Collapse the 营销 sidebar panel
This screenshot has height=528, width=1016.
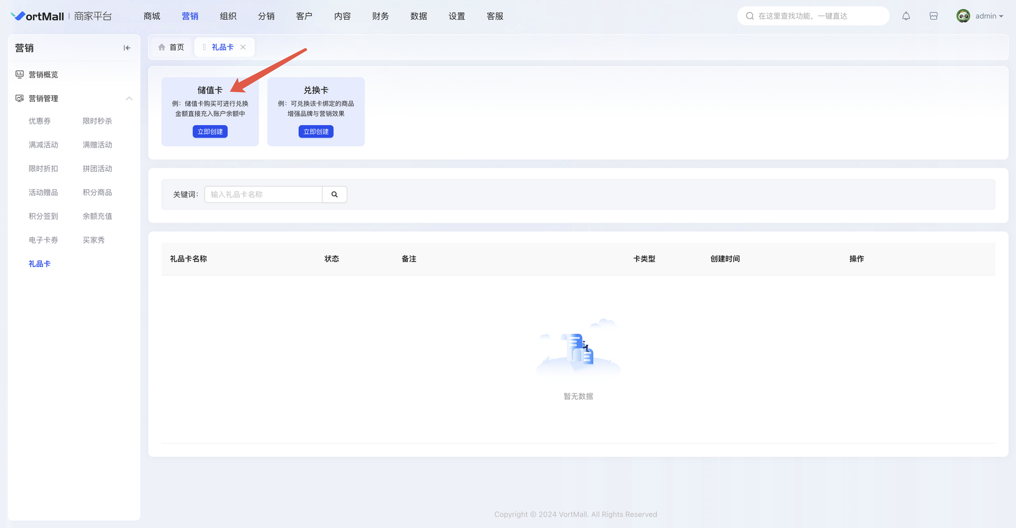click(127, 48)
